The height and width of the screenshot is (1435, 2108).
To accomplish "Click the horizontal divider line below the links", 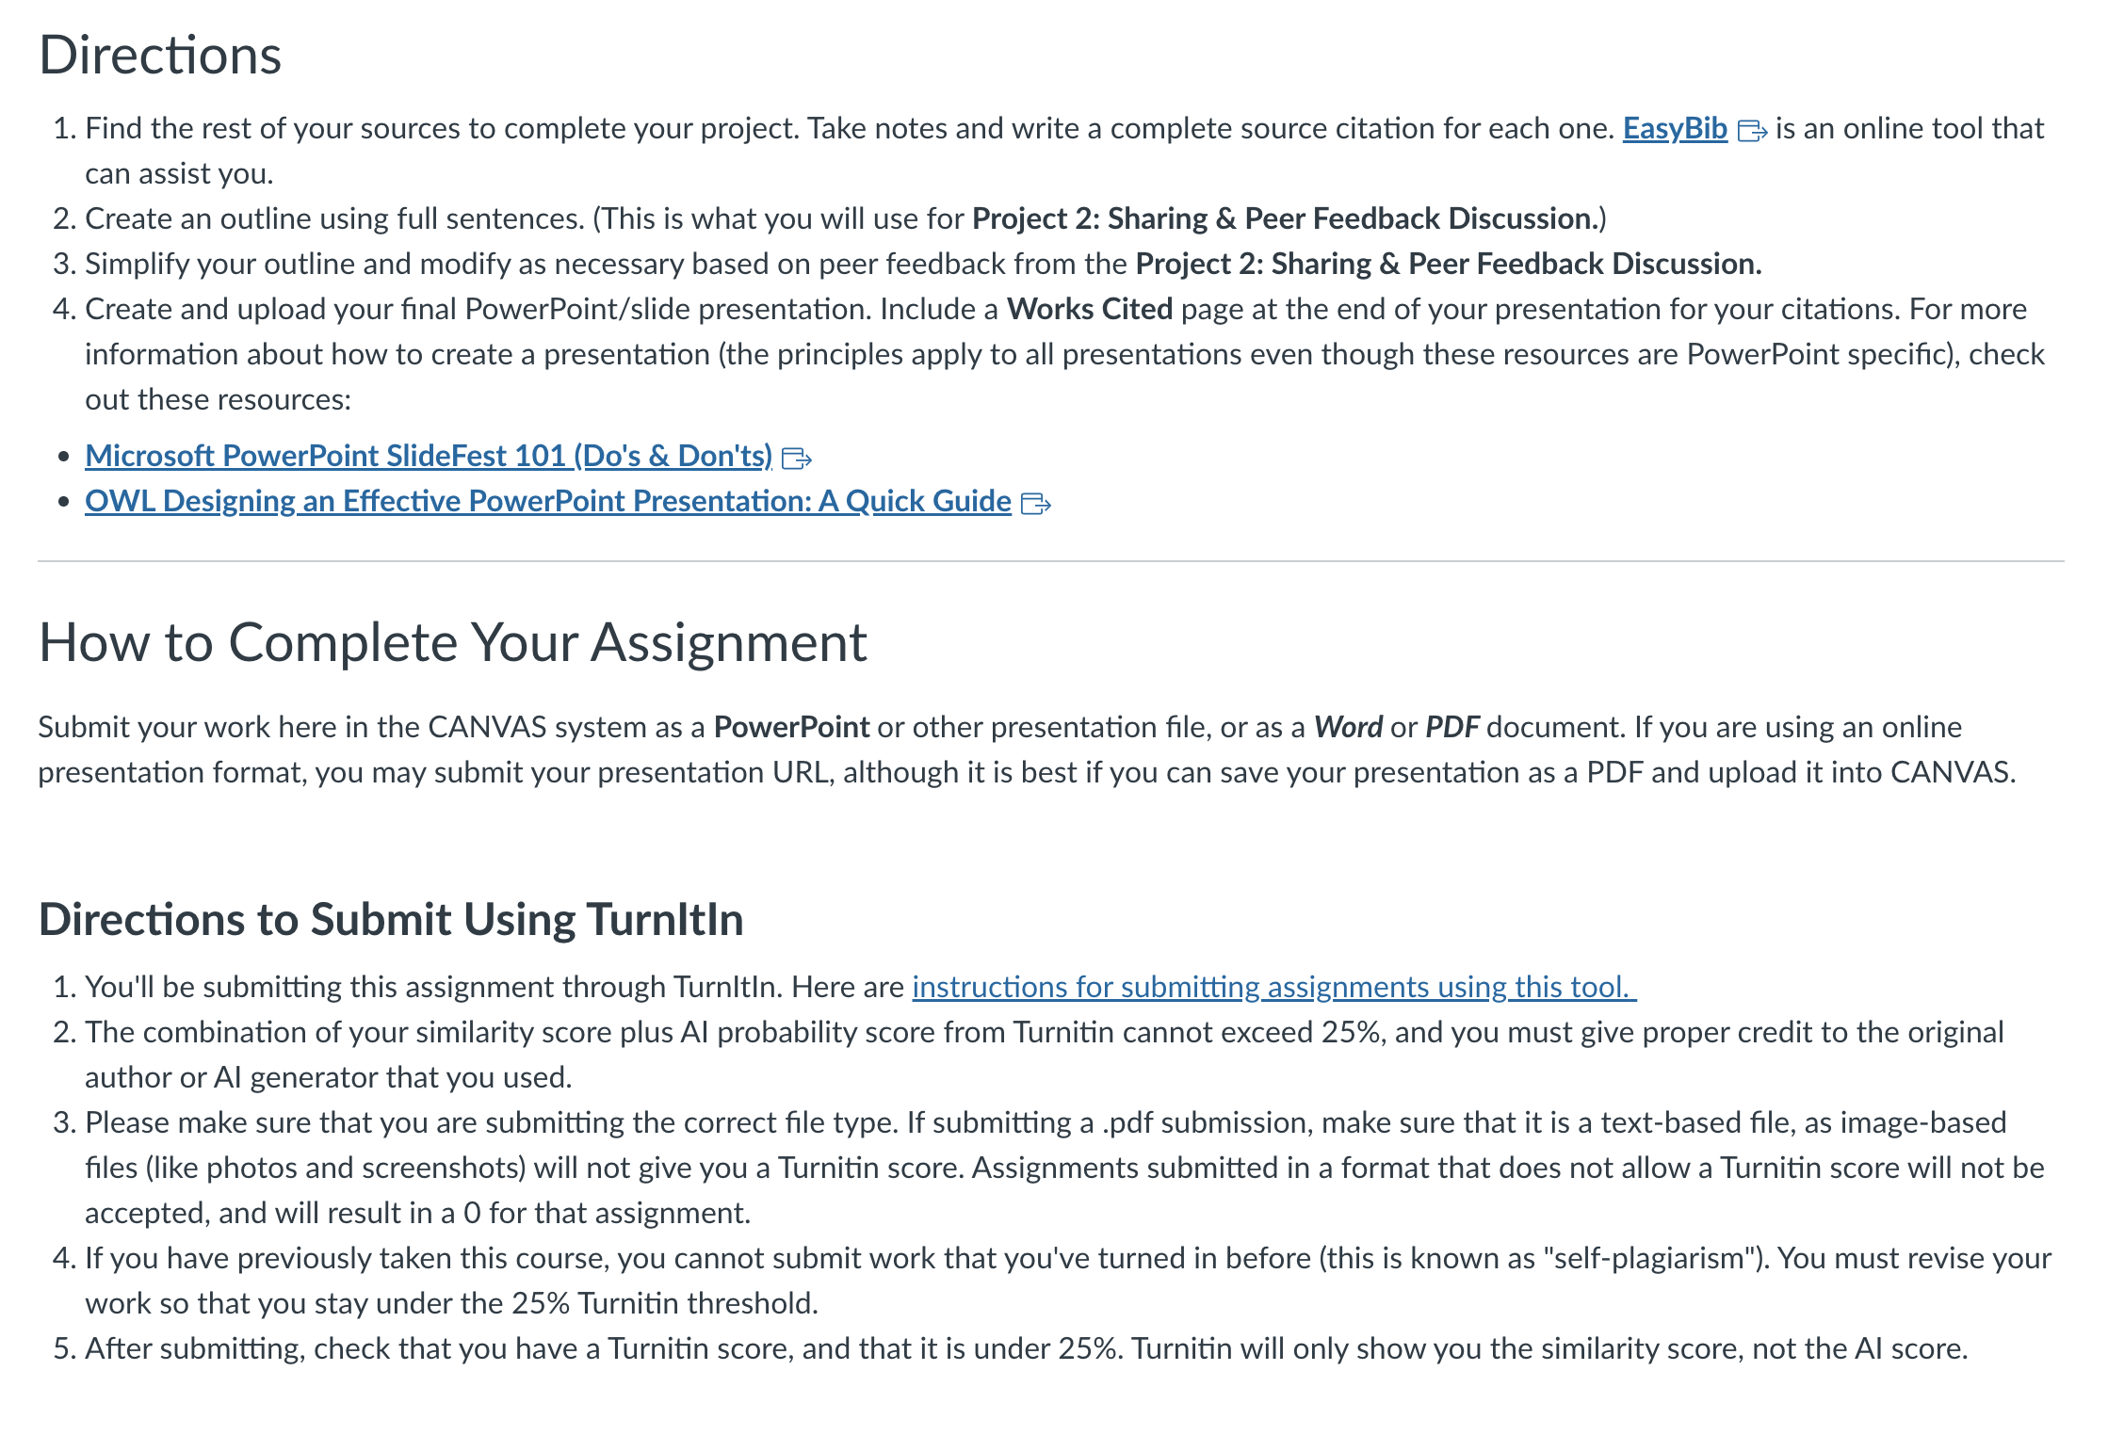I will point(1051,561).
